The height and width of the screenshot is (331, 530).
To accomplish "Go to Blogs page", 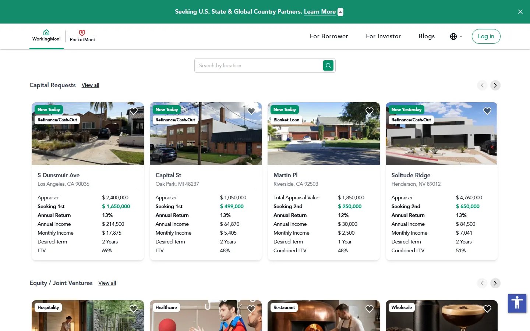I will click(427, 36).
